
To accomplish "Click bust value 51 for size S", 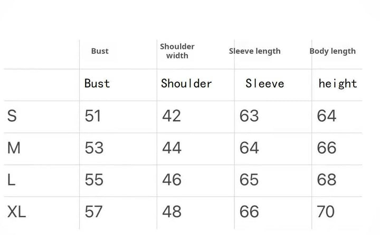I will [x=93, y=116].
